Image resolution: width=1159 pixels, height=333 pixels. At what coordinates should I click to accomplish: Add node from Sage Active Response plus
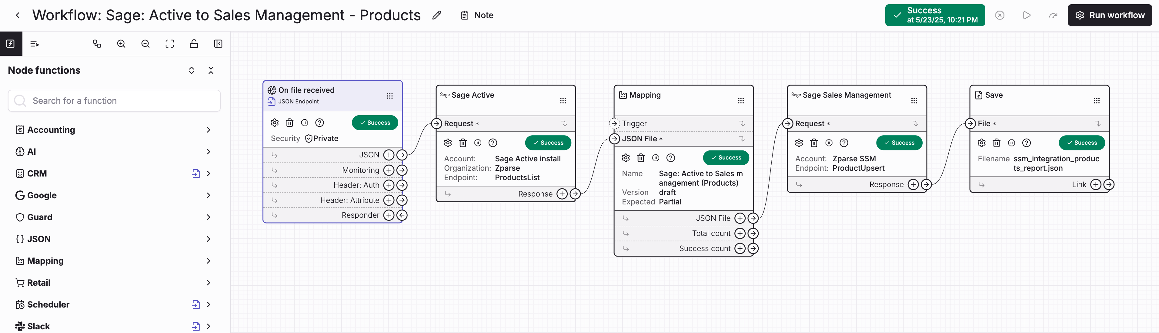point(562,194)
